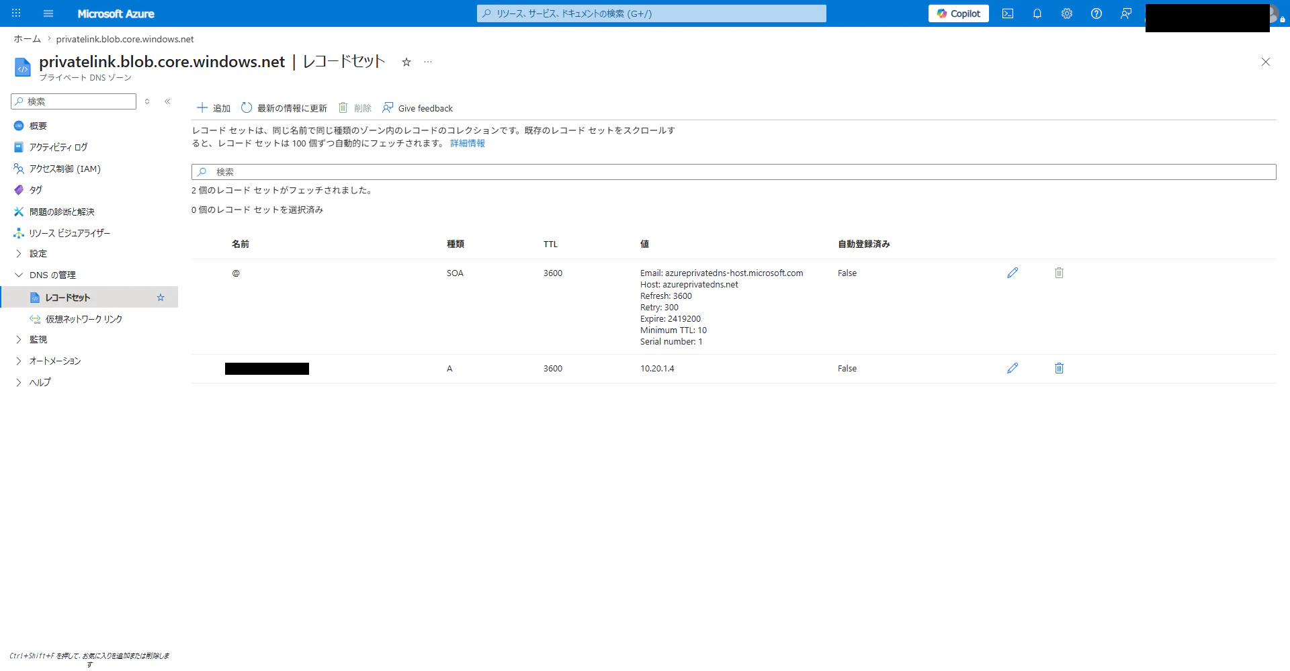Open the 詳細情報 link
This screenshot has width=1290, height=671.
468,143
